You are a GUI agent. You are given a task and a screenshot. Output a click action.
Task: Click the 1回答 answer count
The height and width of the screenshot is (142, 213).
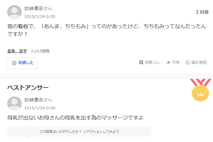pyautogui.click(x=202, y=12)
